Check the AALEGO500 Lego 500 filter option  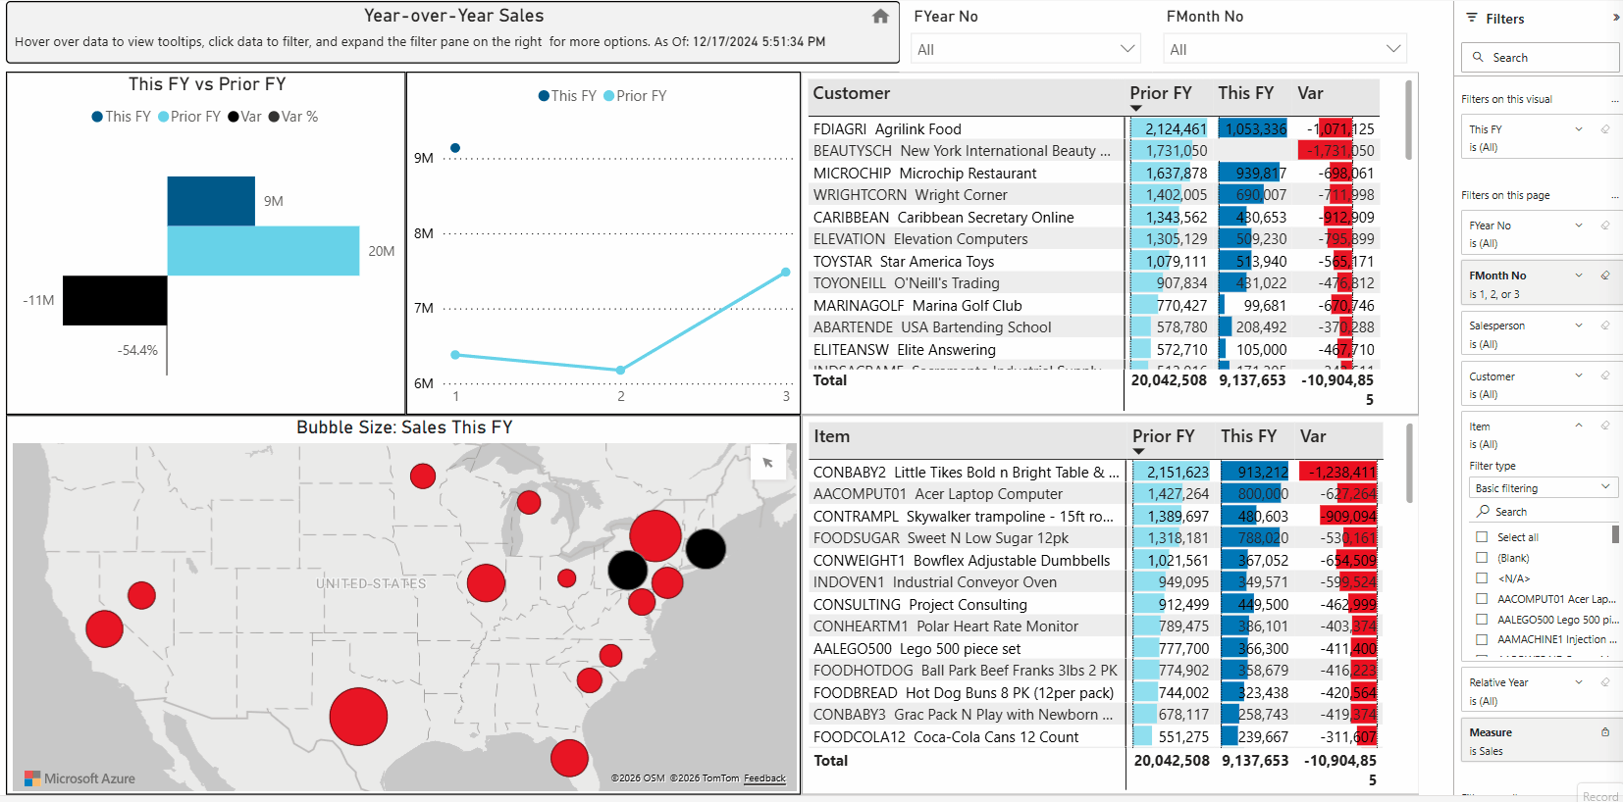click(x=1482, y=620)
